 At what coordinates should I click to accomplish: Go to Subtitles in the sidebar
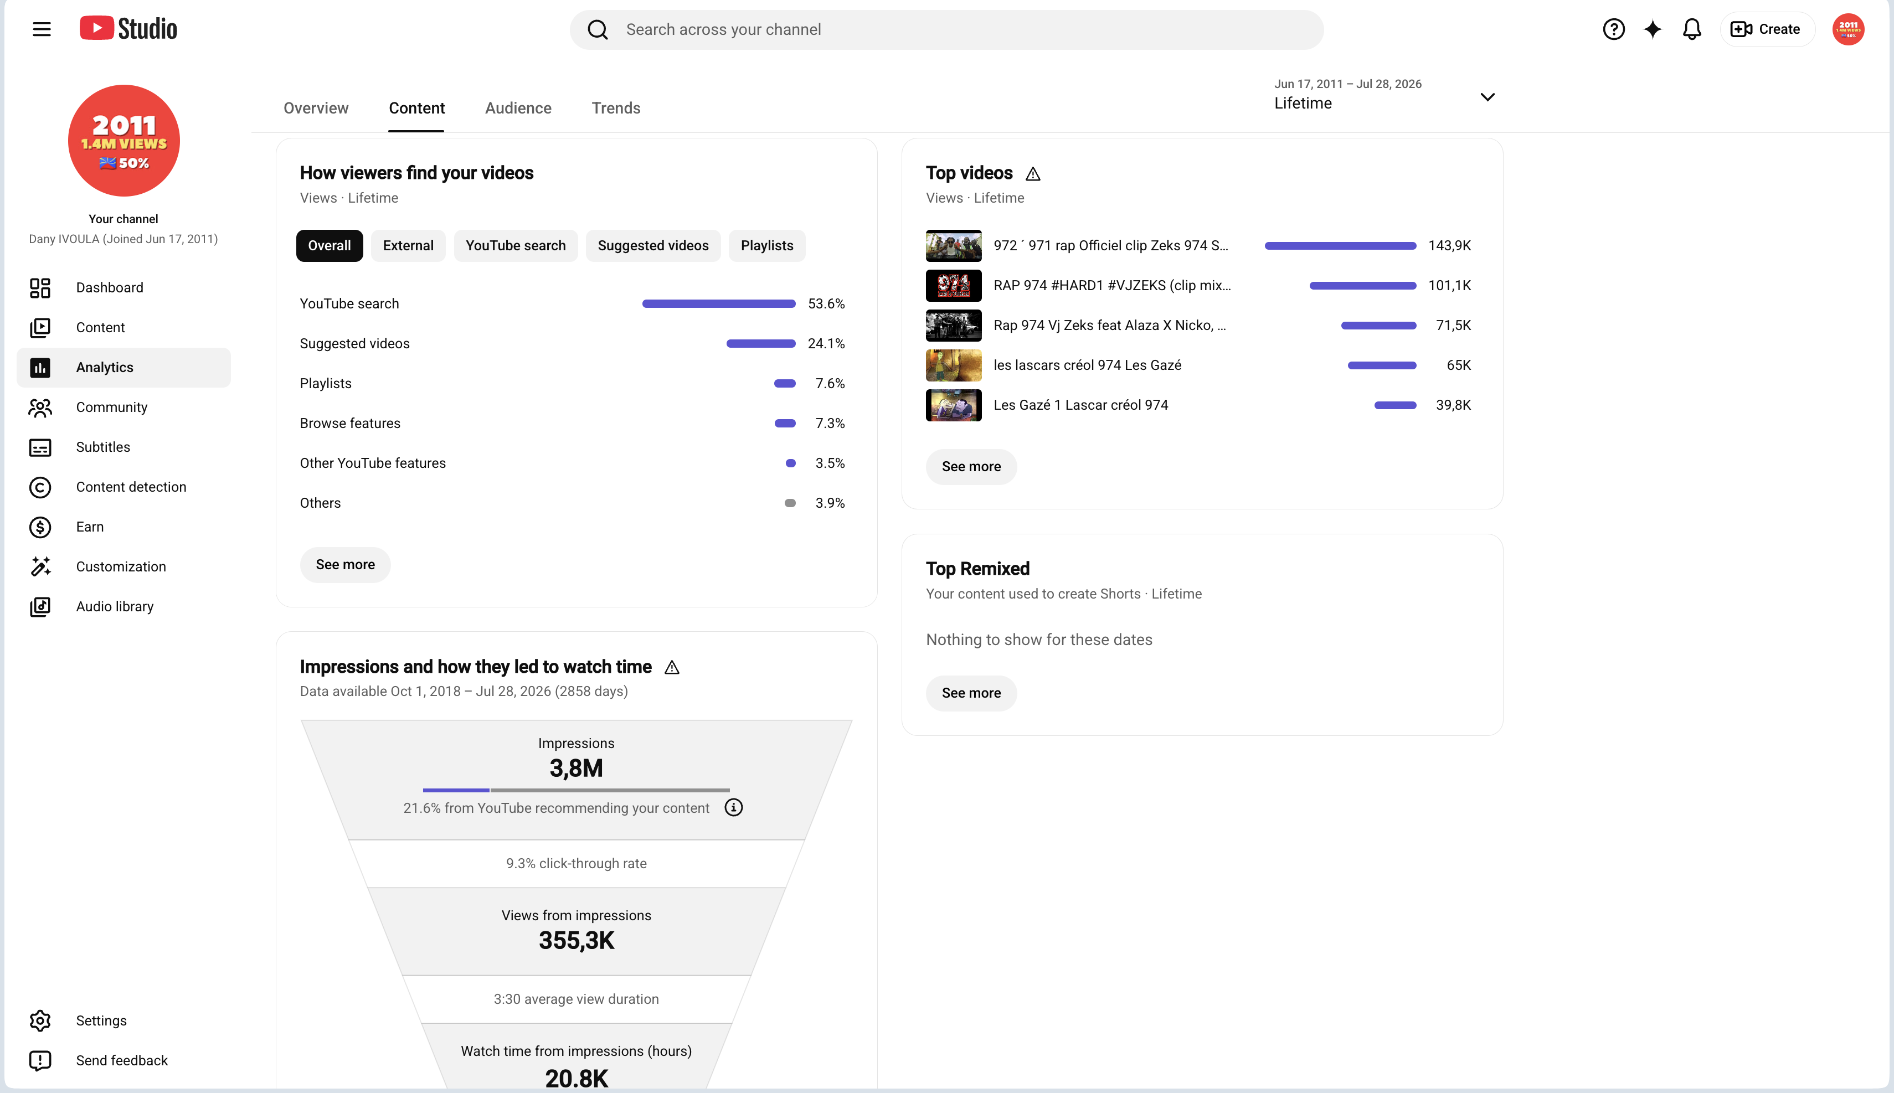124,447
